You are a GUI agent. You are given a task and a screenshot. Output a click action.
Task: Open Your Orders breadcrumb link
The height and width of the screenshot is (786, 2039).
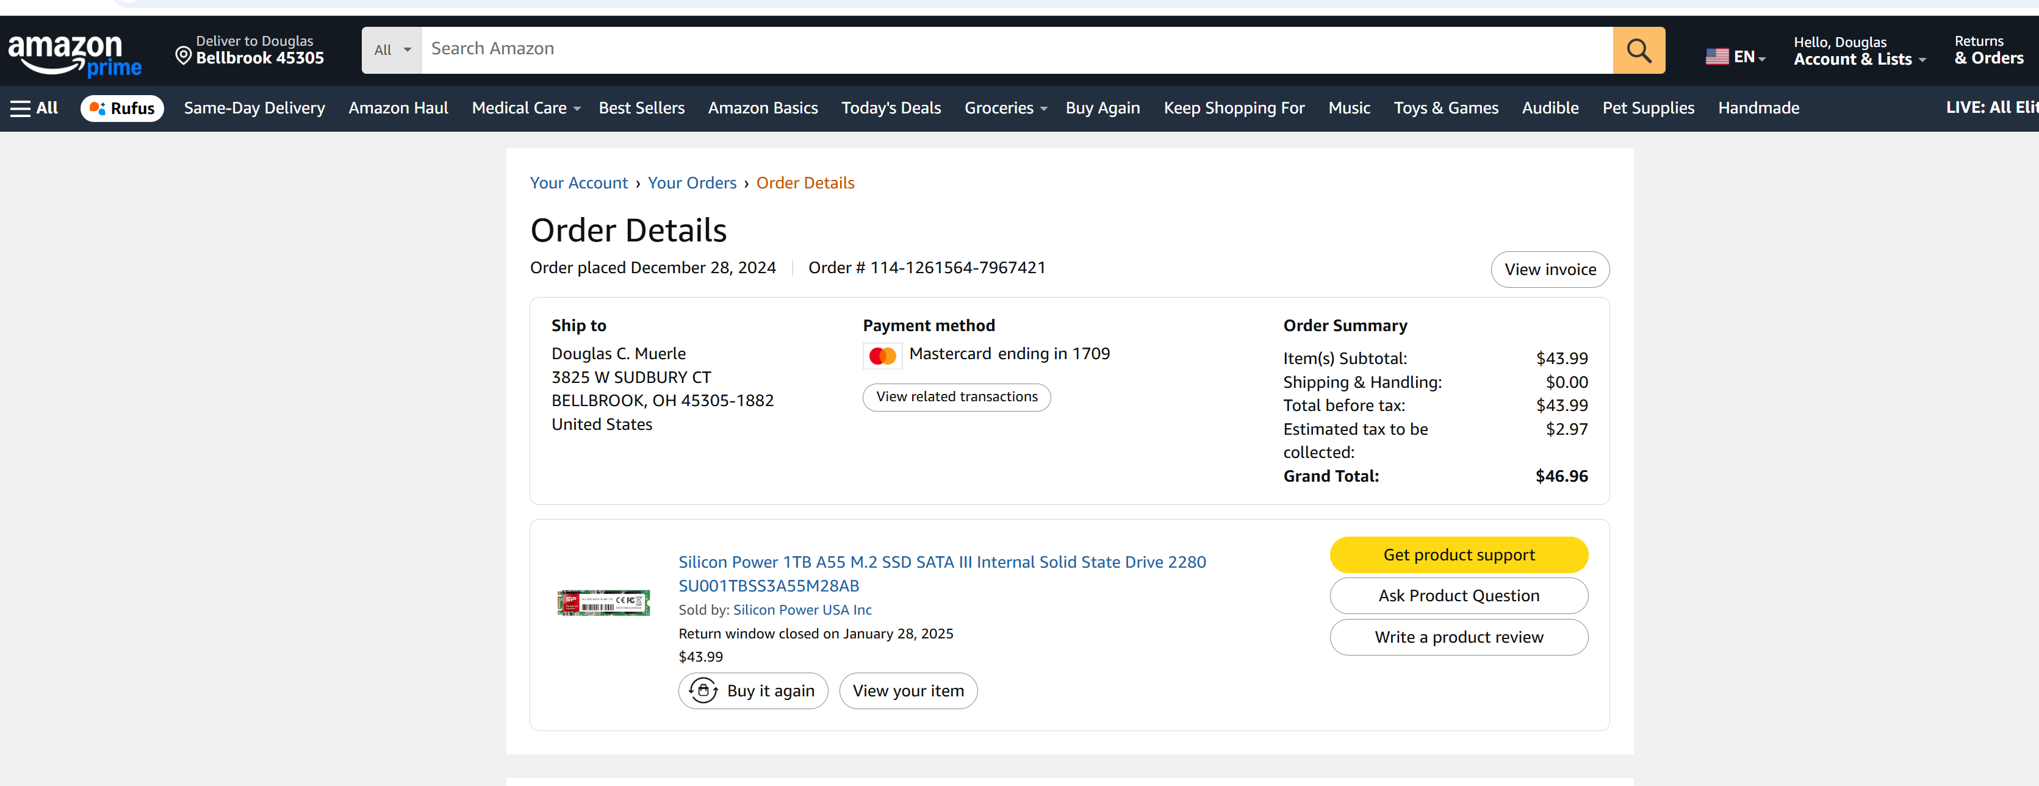[x=691, y=184]
